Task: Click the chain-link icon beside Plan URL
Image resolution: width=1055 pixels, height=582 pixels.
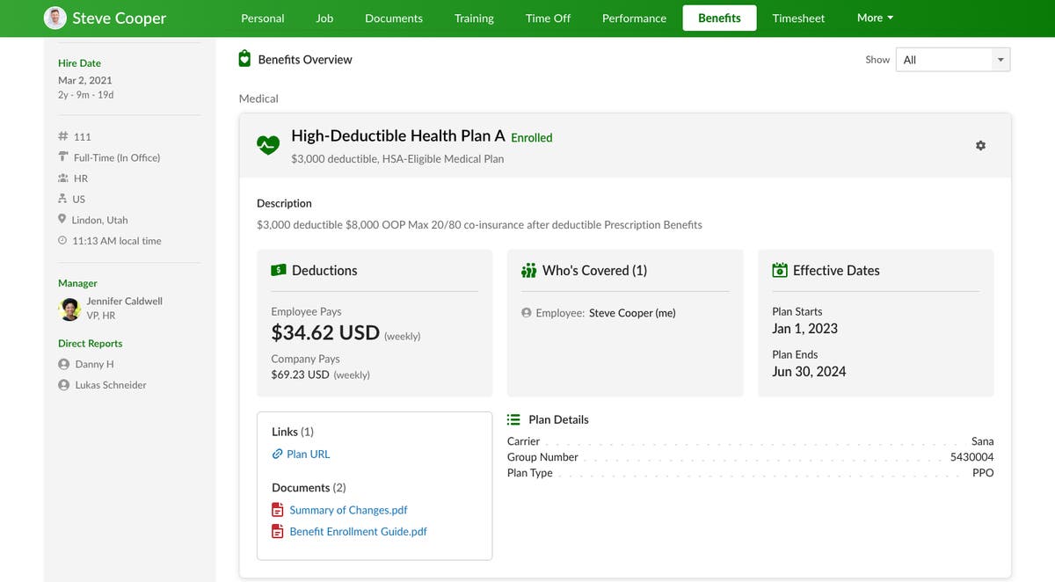Action: [x=279, y=454]
